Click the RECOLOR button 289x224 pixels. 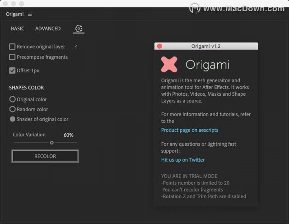pos(45,156)
